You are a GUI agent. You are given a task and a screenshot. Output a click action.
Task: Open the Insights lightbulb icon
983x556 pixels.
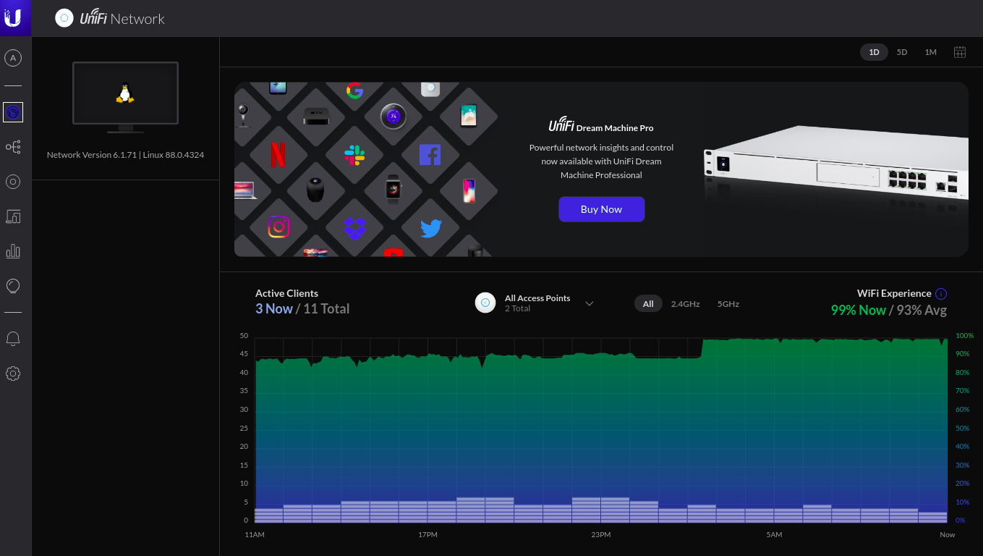pyautogui.click(x=13, y=286)
